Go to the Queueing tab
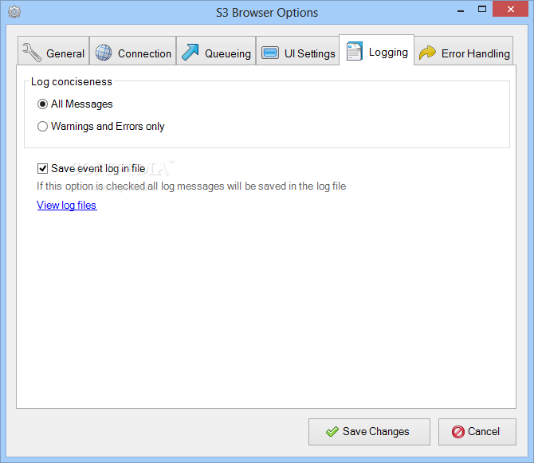534x463 pixels. click(216, 51)
